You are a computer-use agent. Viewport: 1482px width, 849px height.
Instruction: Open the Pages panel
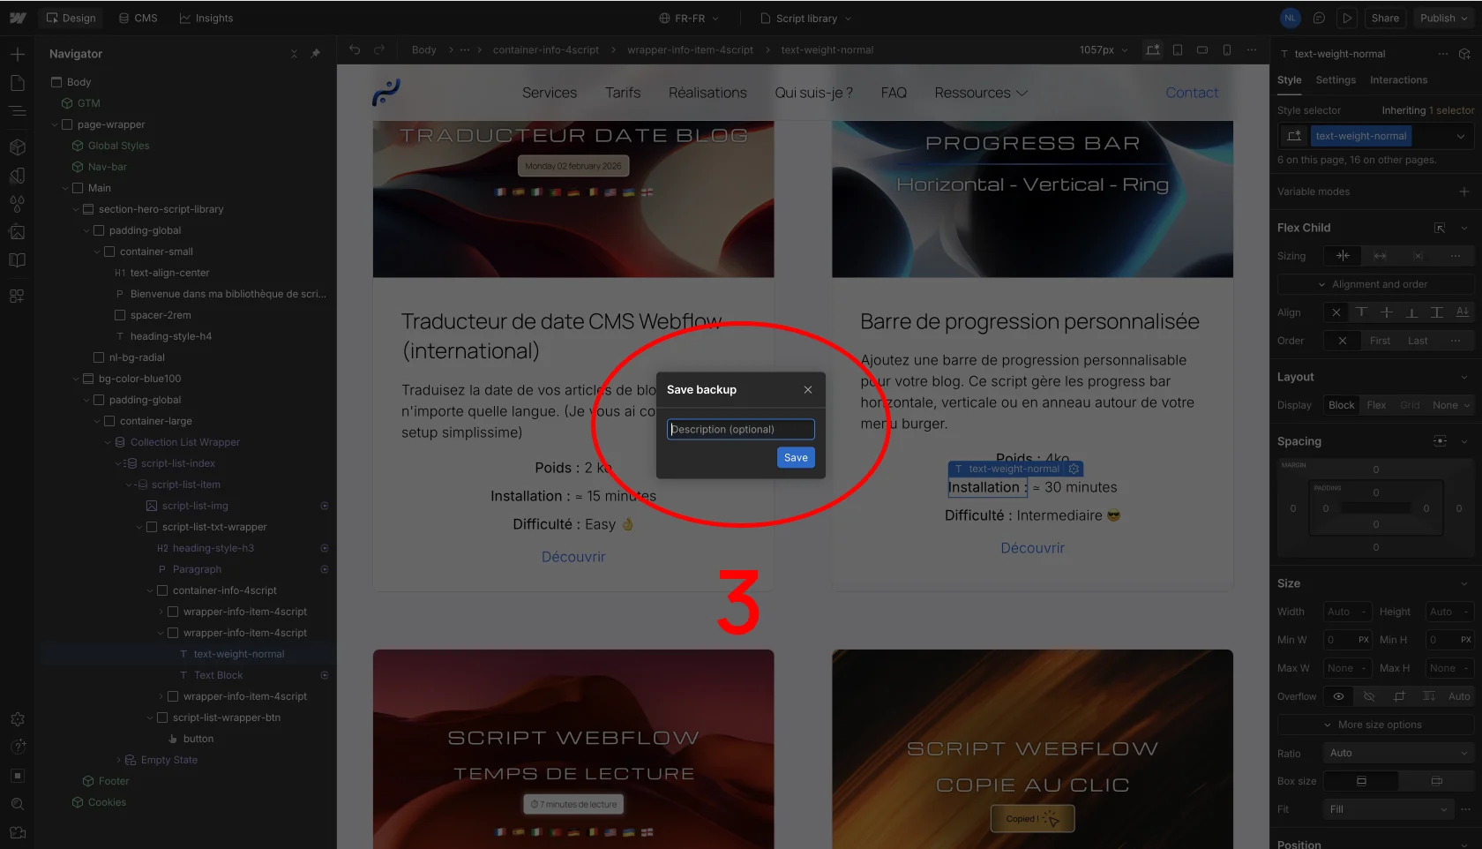tap(17, 82)
